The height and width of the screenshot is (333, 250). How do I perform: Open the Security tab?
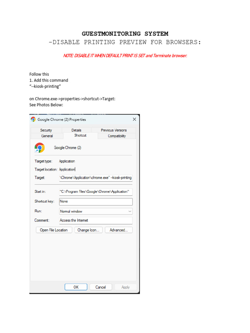click(46, 130)
